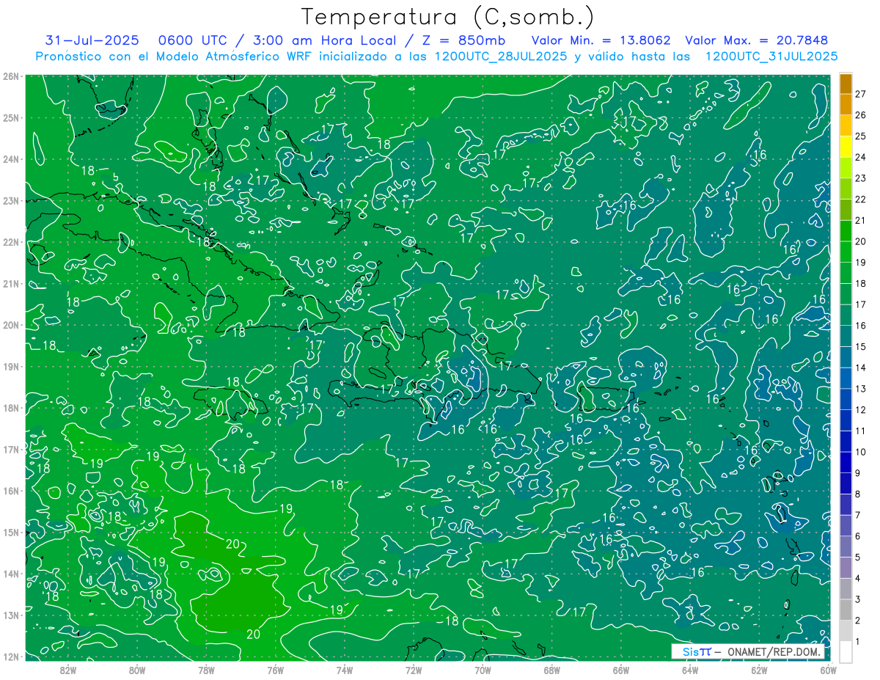Pick the blue legend swatch labeled 14
Image resolution: width=880 pixels, height=680 pixels.
[846, 358]
